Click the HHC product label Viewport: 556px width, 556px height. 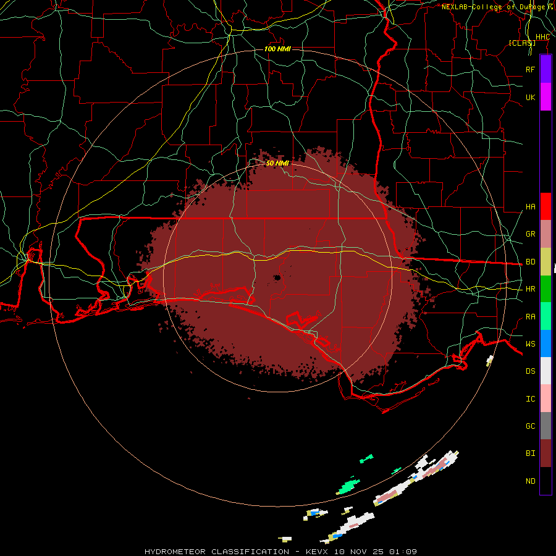tap(542, 37)
